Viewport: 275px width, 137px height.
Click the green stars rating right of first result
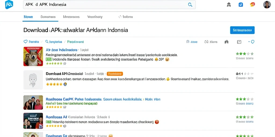click(x=245, y=54)
